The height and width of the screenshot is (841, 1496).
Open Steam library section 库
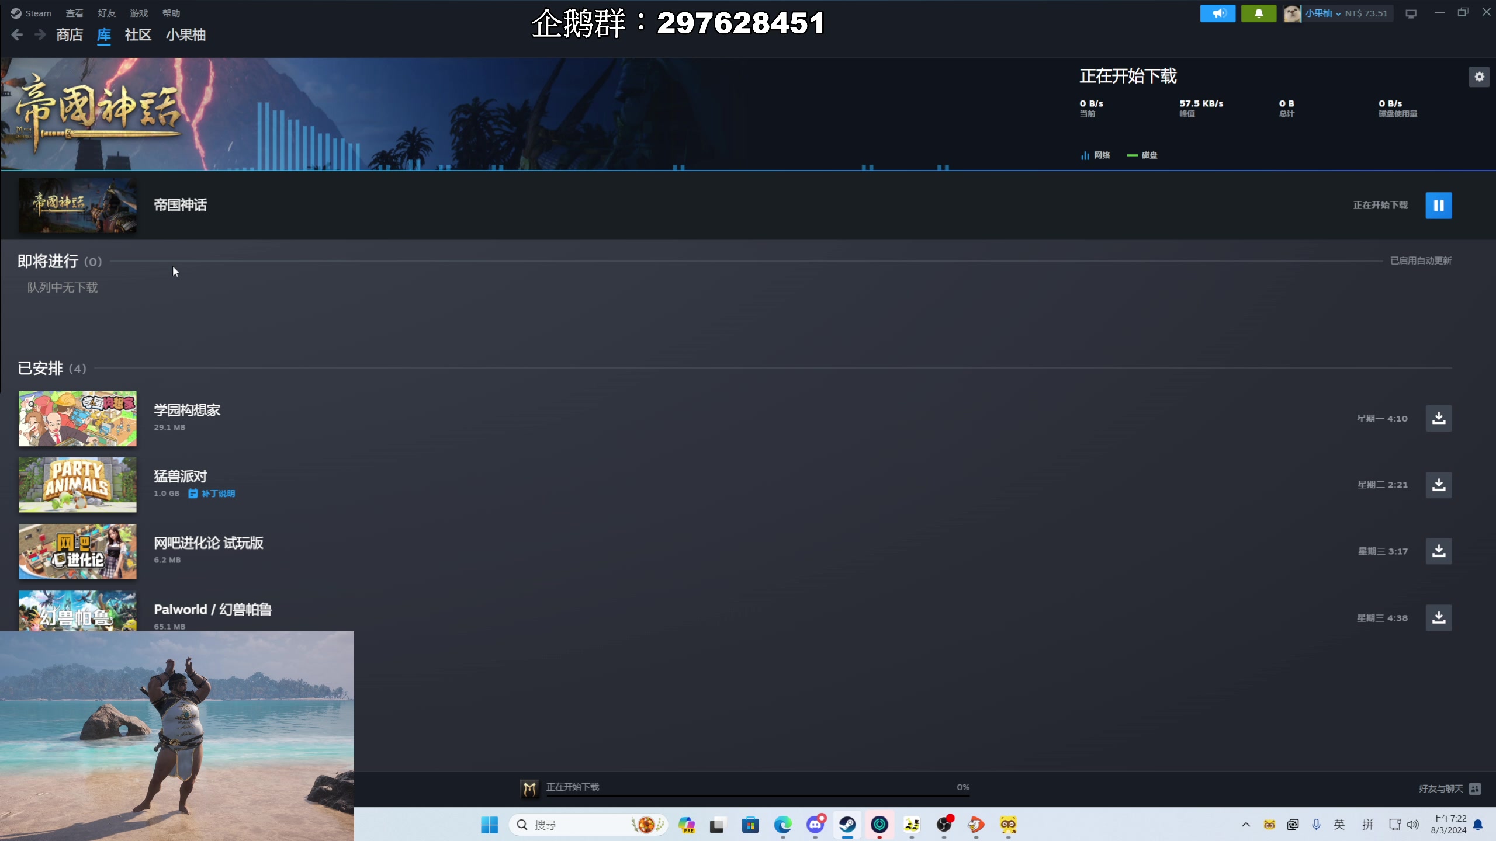click(x=104, y=34)
